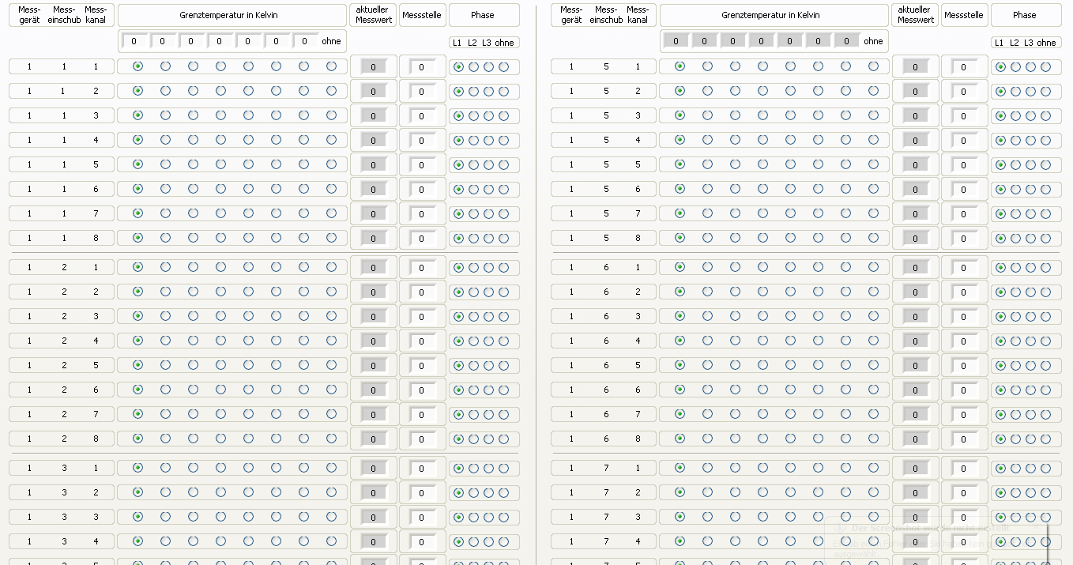The width and height of the screenshot is (1073, 565).
Task: Select first limit temperature radio in row 1-1-8
Action: [137, 238]
